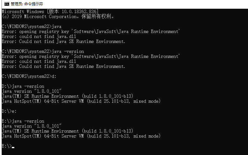
Task: Open the Command Prompt system menu icon
Action: [7, 4]
